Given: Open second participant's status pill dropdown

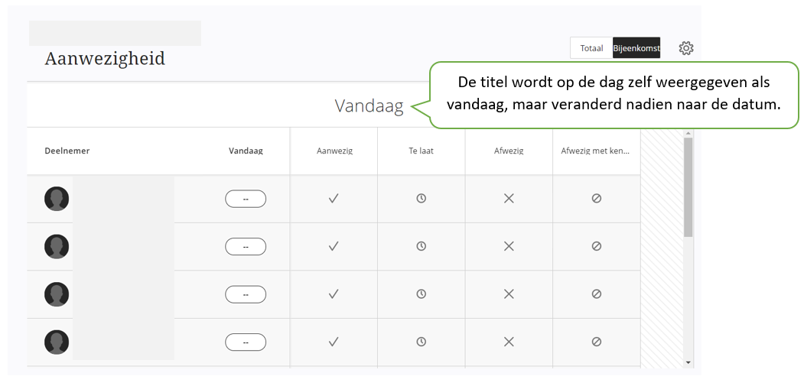Looking at the screenshot, I should tap(246, 247).
